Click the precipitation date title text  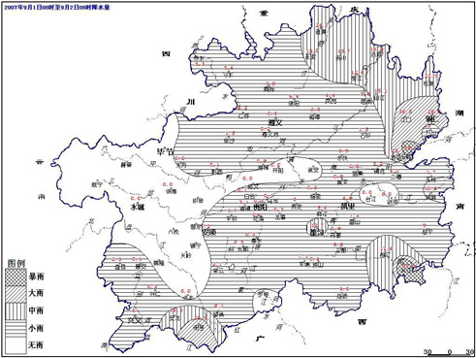(x=57, y=7)
